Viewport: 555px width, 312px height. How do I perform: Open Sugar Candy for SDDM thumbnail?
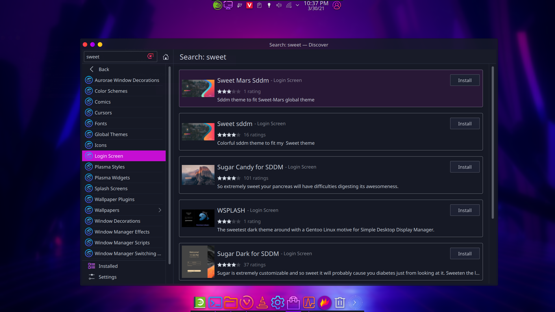pos(198,175)
